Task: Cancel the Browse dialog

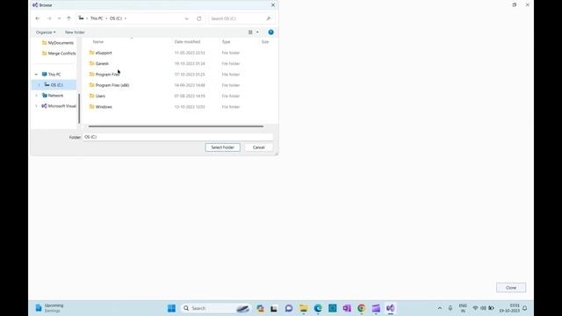Action: pos(258,147)
